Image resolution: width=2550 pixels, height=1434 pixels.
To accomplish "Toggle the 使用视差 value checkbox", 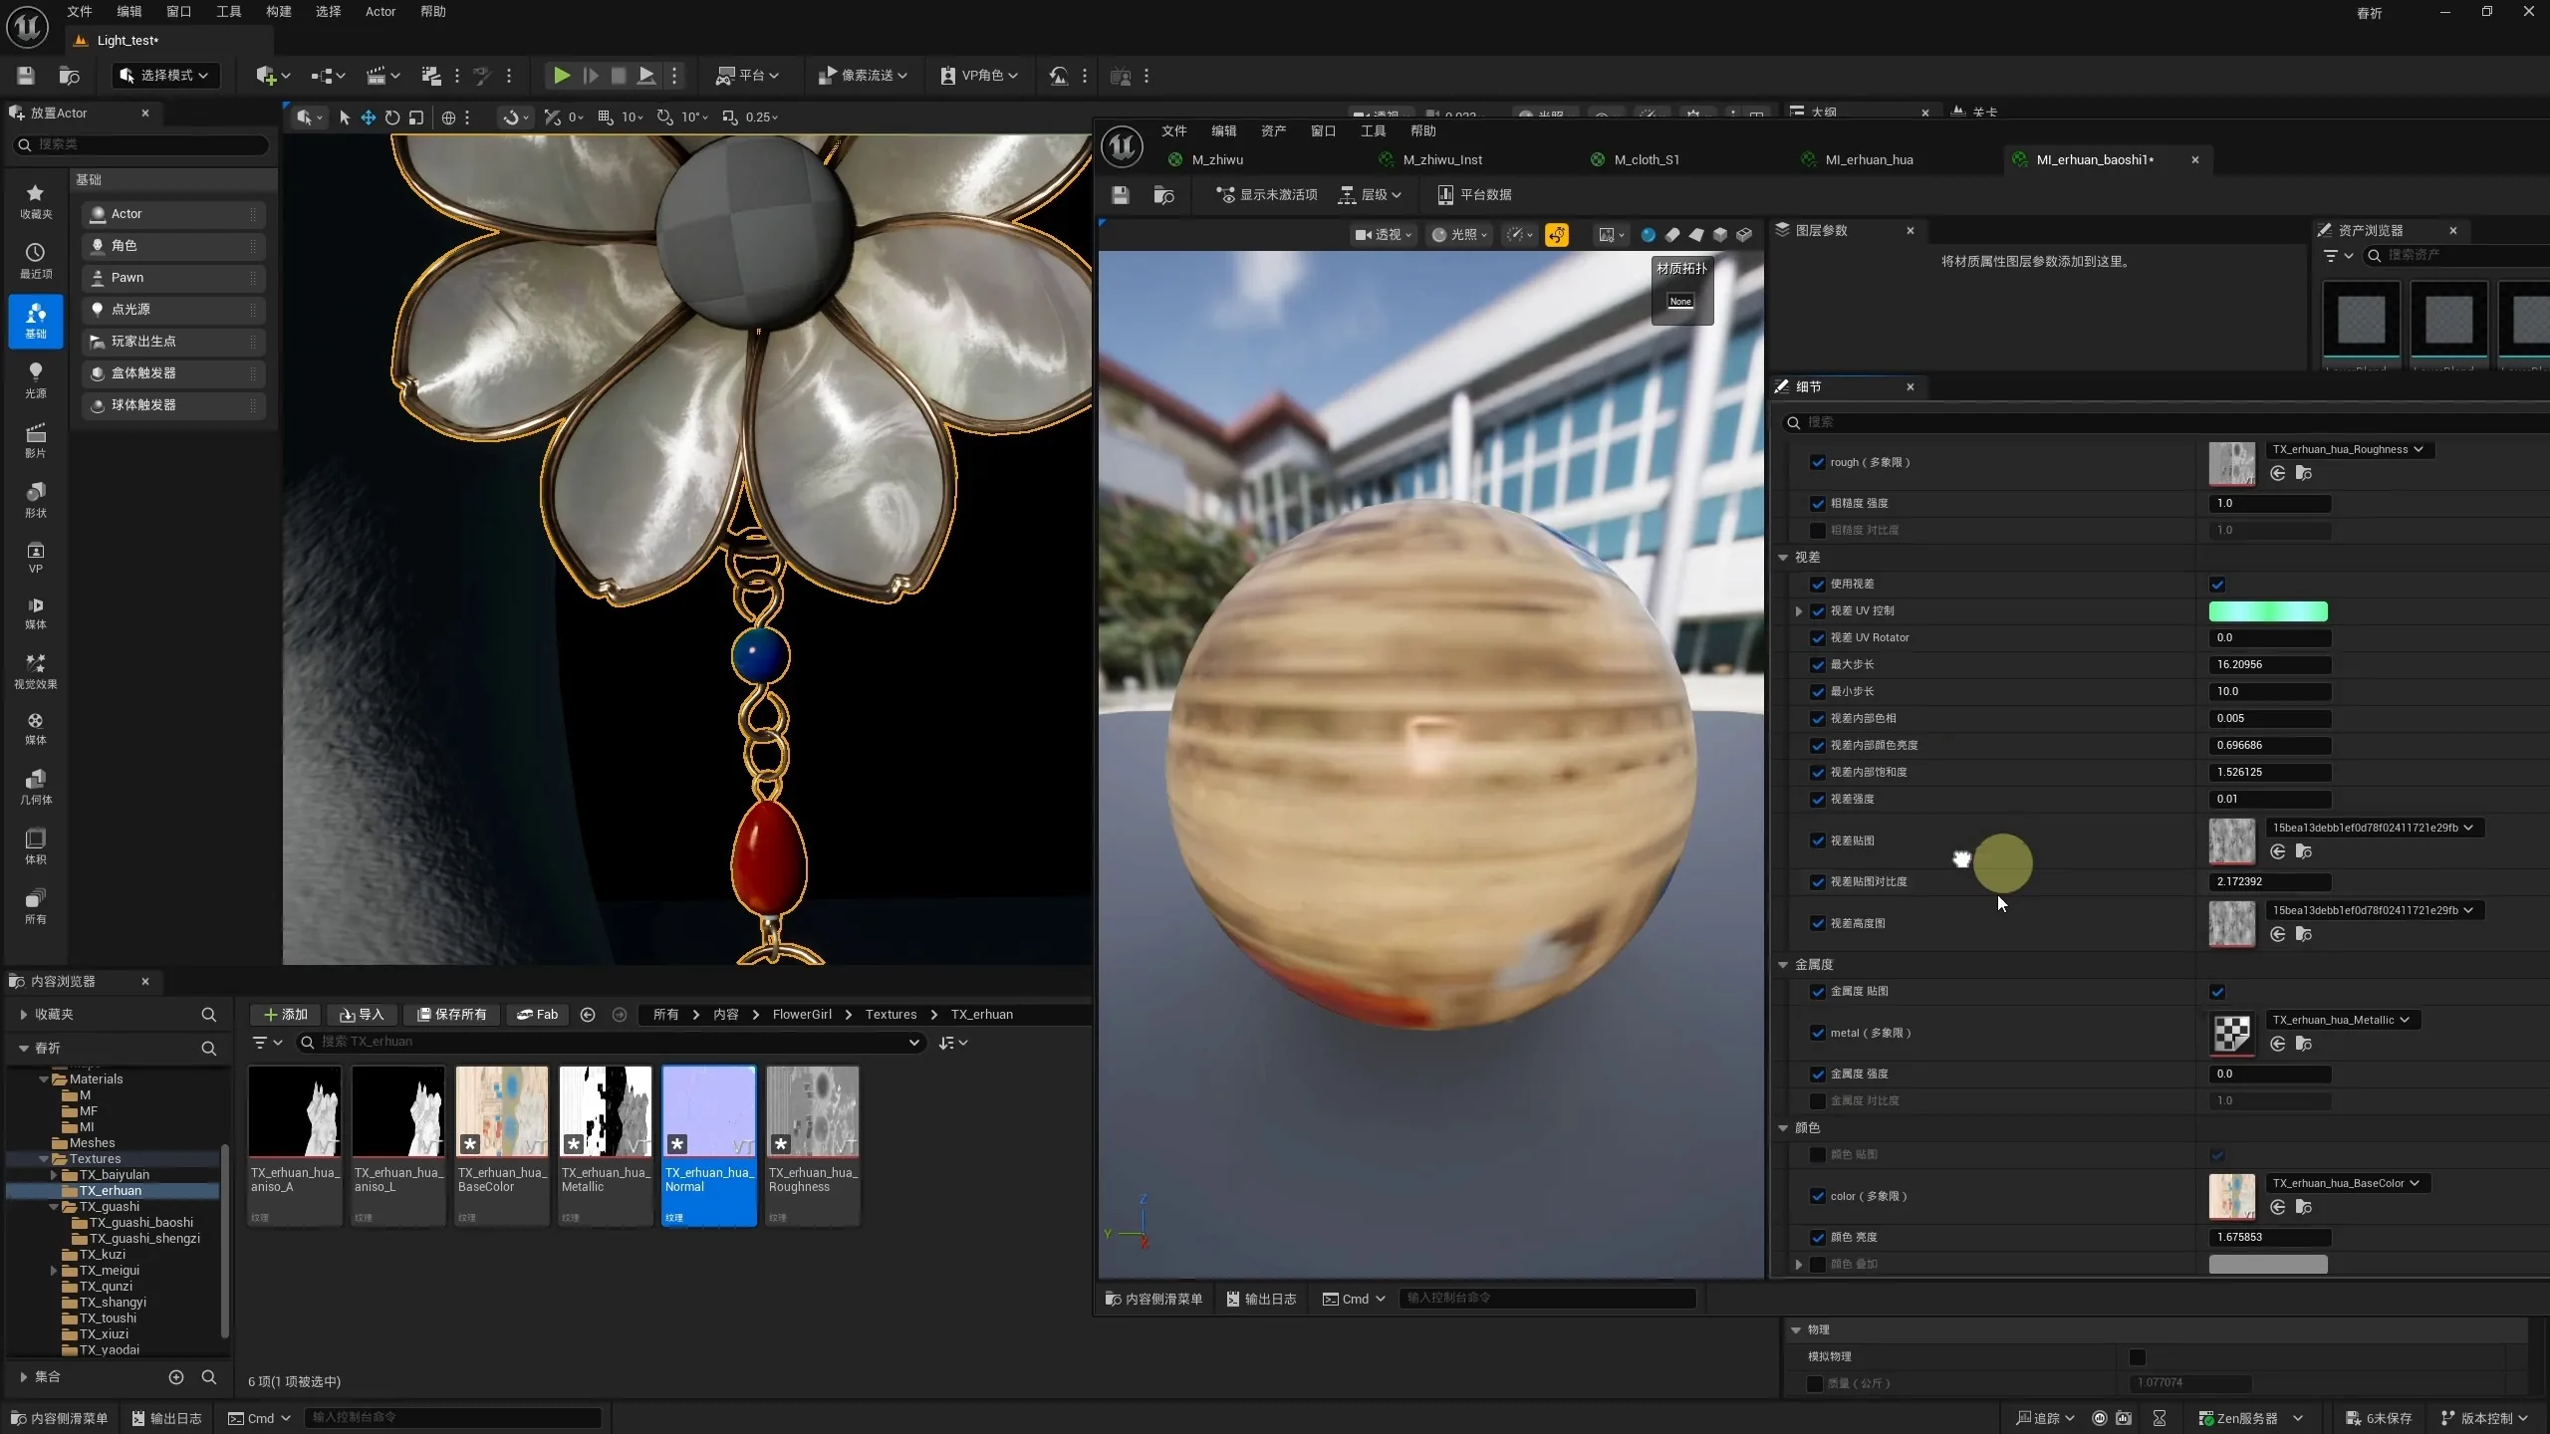I will 2217,585.
